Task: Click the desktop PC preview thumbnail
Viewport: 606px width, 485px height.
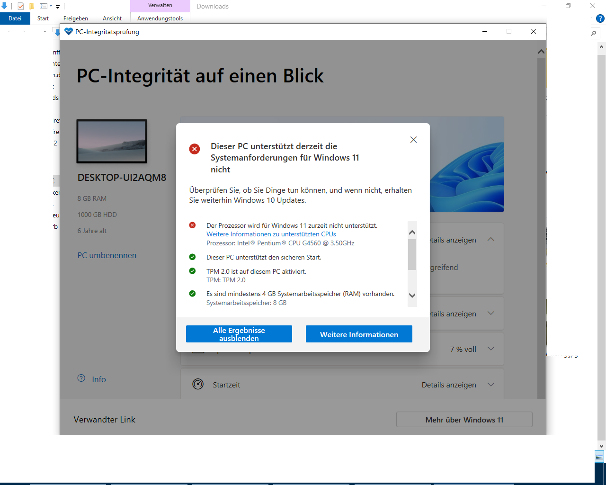Action: tap(112, 141)
